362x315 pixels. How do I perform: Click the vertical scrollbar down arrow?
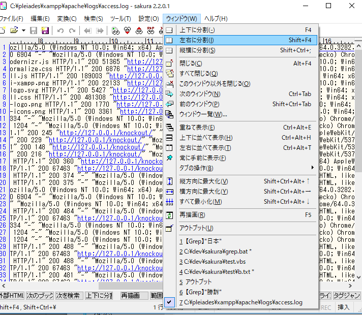tap(358, 277)
